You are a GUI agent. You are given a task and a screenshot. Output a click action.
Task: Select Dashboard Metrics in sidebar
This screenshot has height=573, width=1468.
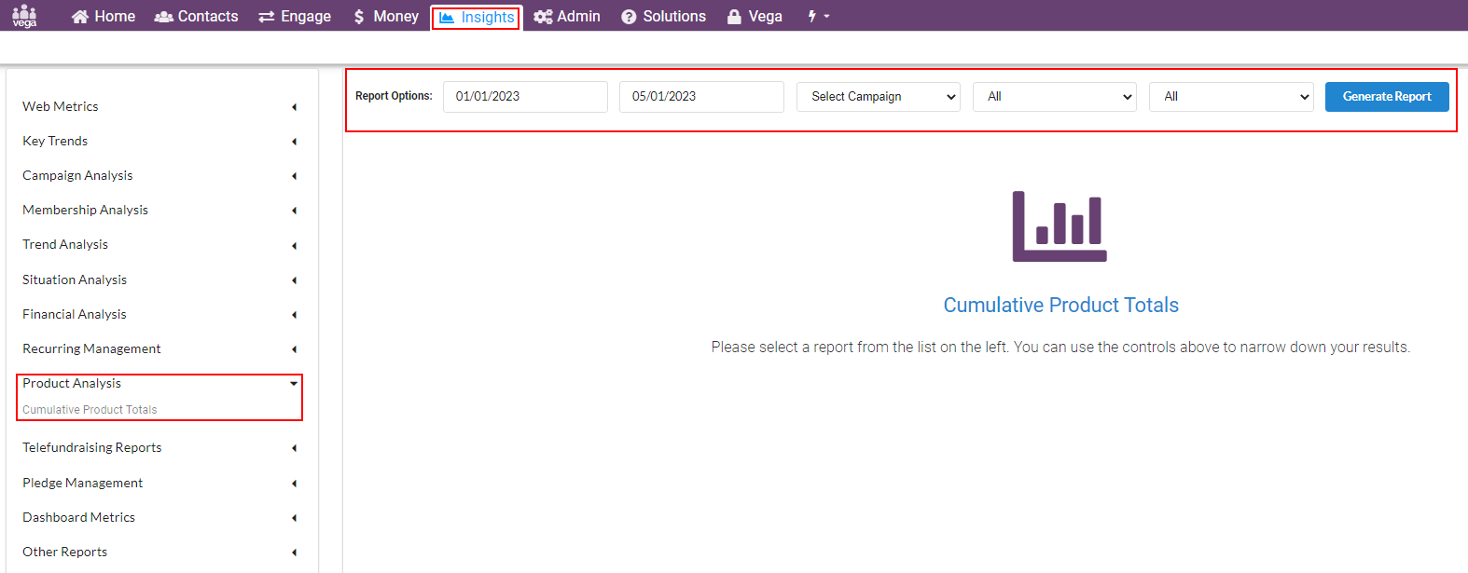[x=79, y=517]
